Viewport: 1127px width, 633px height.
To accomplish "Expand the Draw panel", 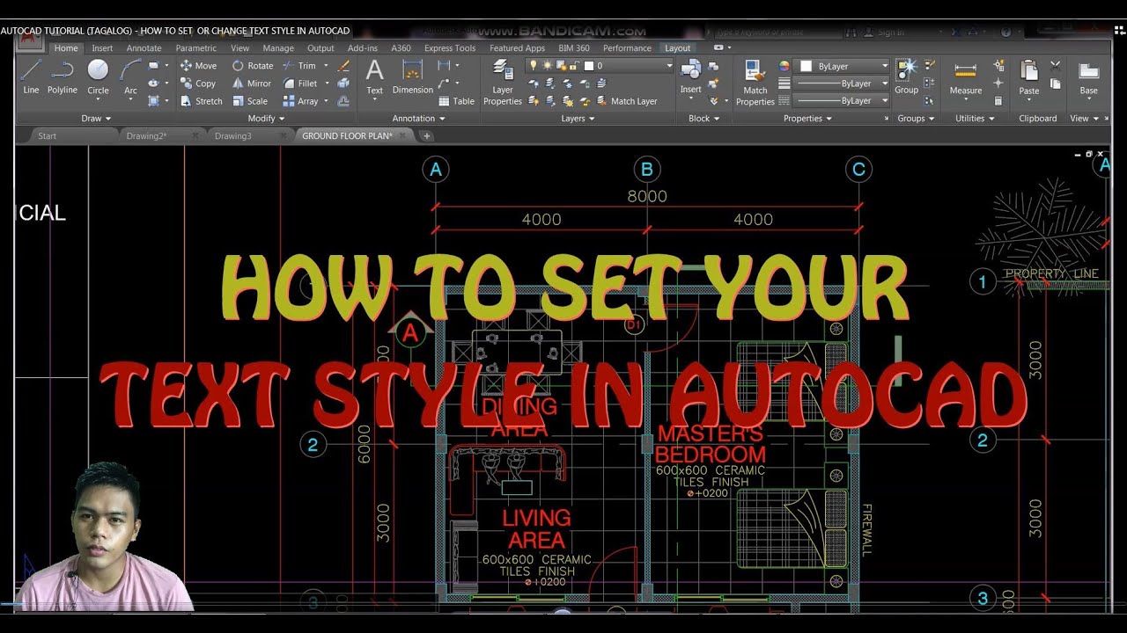I will (96, 118).
